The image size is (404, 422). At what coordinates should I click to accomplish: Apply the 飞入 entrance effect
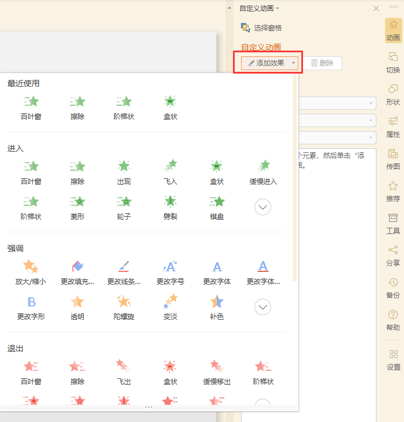point(170,172)
